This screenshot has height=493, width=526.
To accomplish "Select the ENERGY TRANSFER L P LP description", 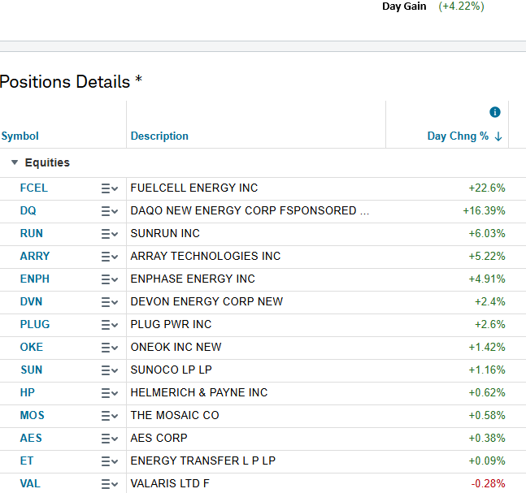I will click(203, 461).
